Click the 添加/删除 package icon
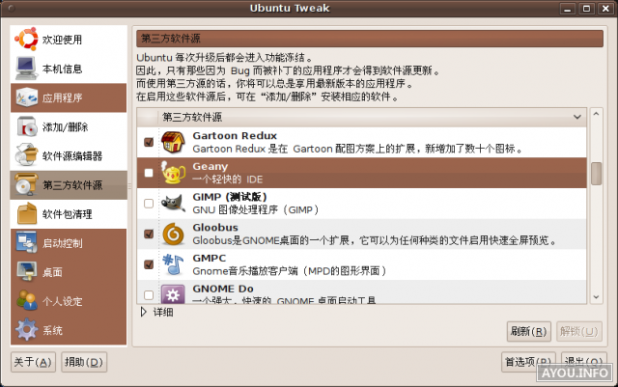The image size is (618, 387). point(26,126)
